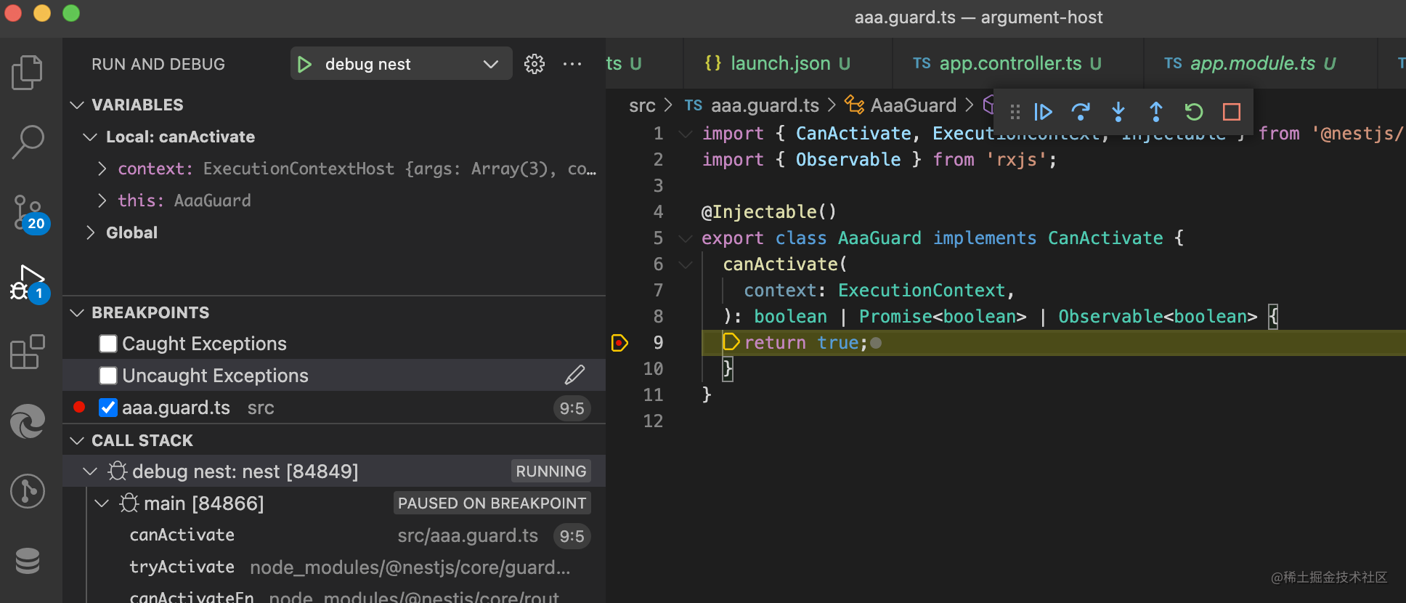Switch to the app.controller.ts tab
1406x603 pixels.
tap(1009, 64)
